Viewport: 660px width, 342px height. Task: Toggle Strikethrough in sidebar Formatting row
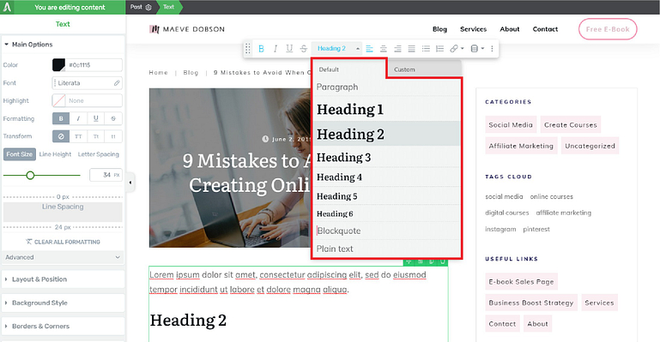[x=113, y=118]
